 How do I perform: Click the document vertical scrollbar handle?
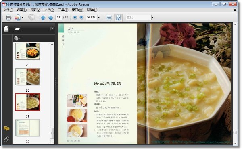[x=235, y=132]
